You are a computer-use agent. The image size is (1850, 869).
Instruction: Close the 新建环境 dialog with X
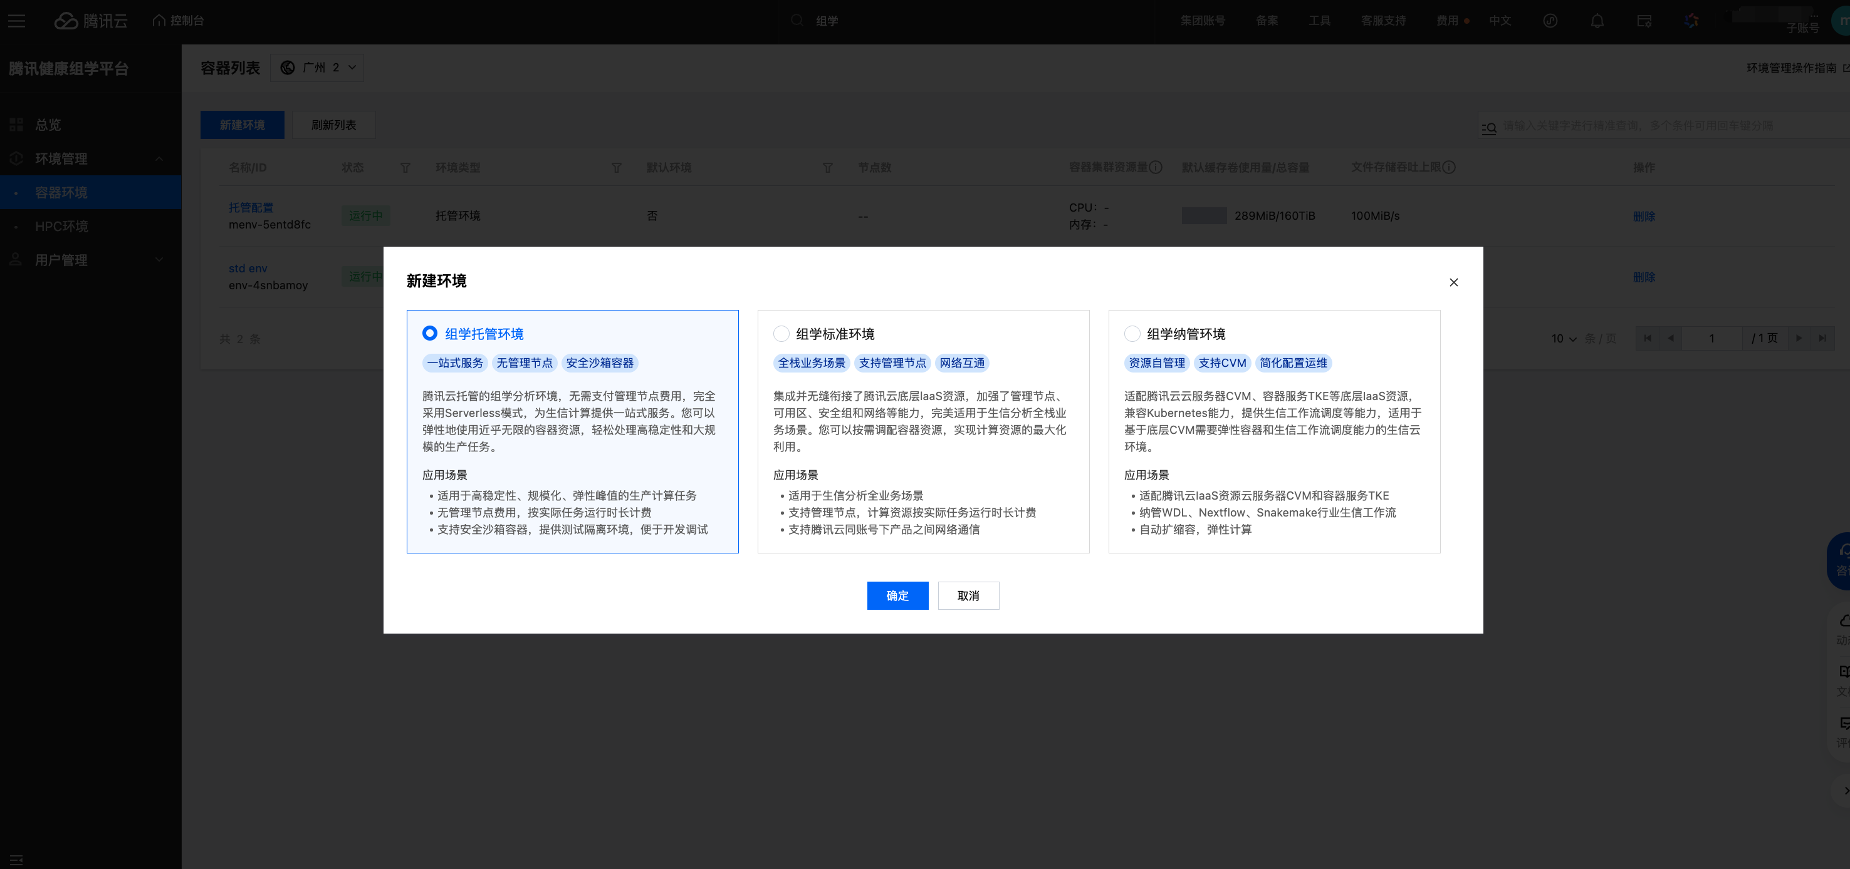1453,282
